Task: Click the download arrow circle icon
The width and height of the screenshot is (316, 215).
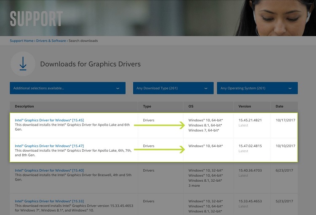Action: (23, 64)
